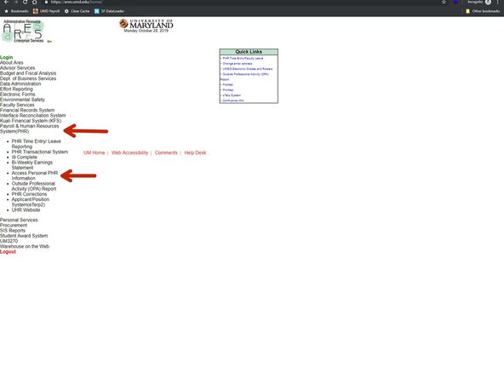
Task: Open the UM Home footer link
Action: [x=94, y=152]
